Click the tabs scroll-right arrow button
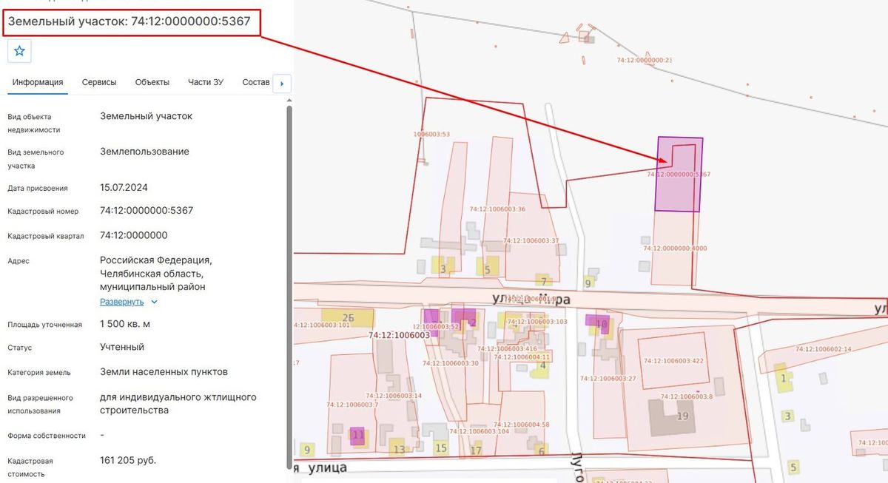 [x=282, y=84]
